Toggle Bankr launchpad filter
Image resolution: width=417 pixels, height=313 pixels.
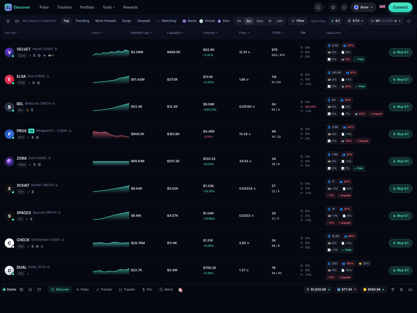(x=189, y=21)
